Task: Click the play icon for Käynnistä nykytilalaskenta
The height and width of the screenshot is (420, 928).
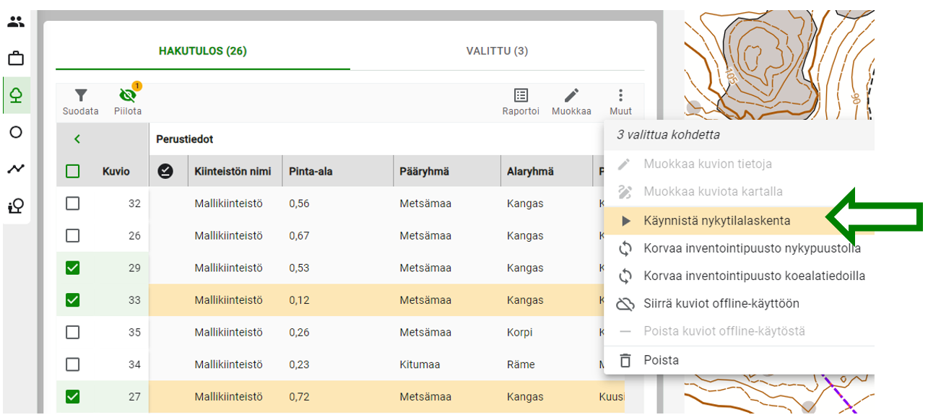Action: [x=626, y=221]
